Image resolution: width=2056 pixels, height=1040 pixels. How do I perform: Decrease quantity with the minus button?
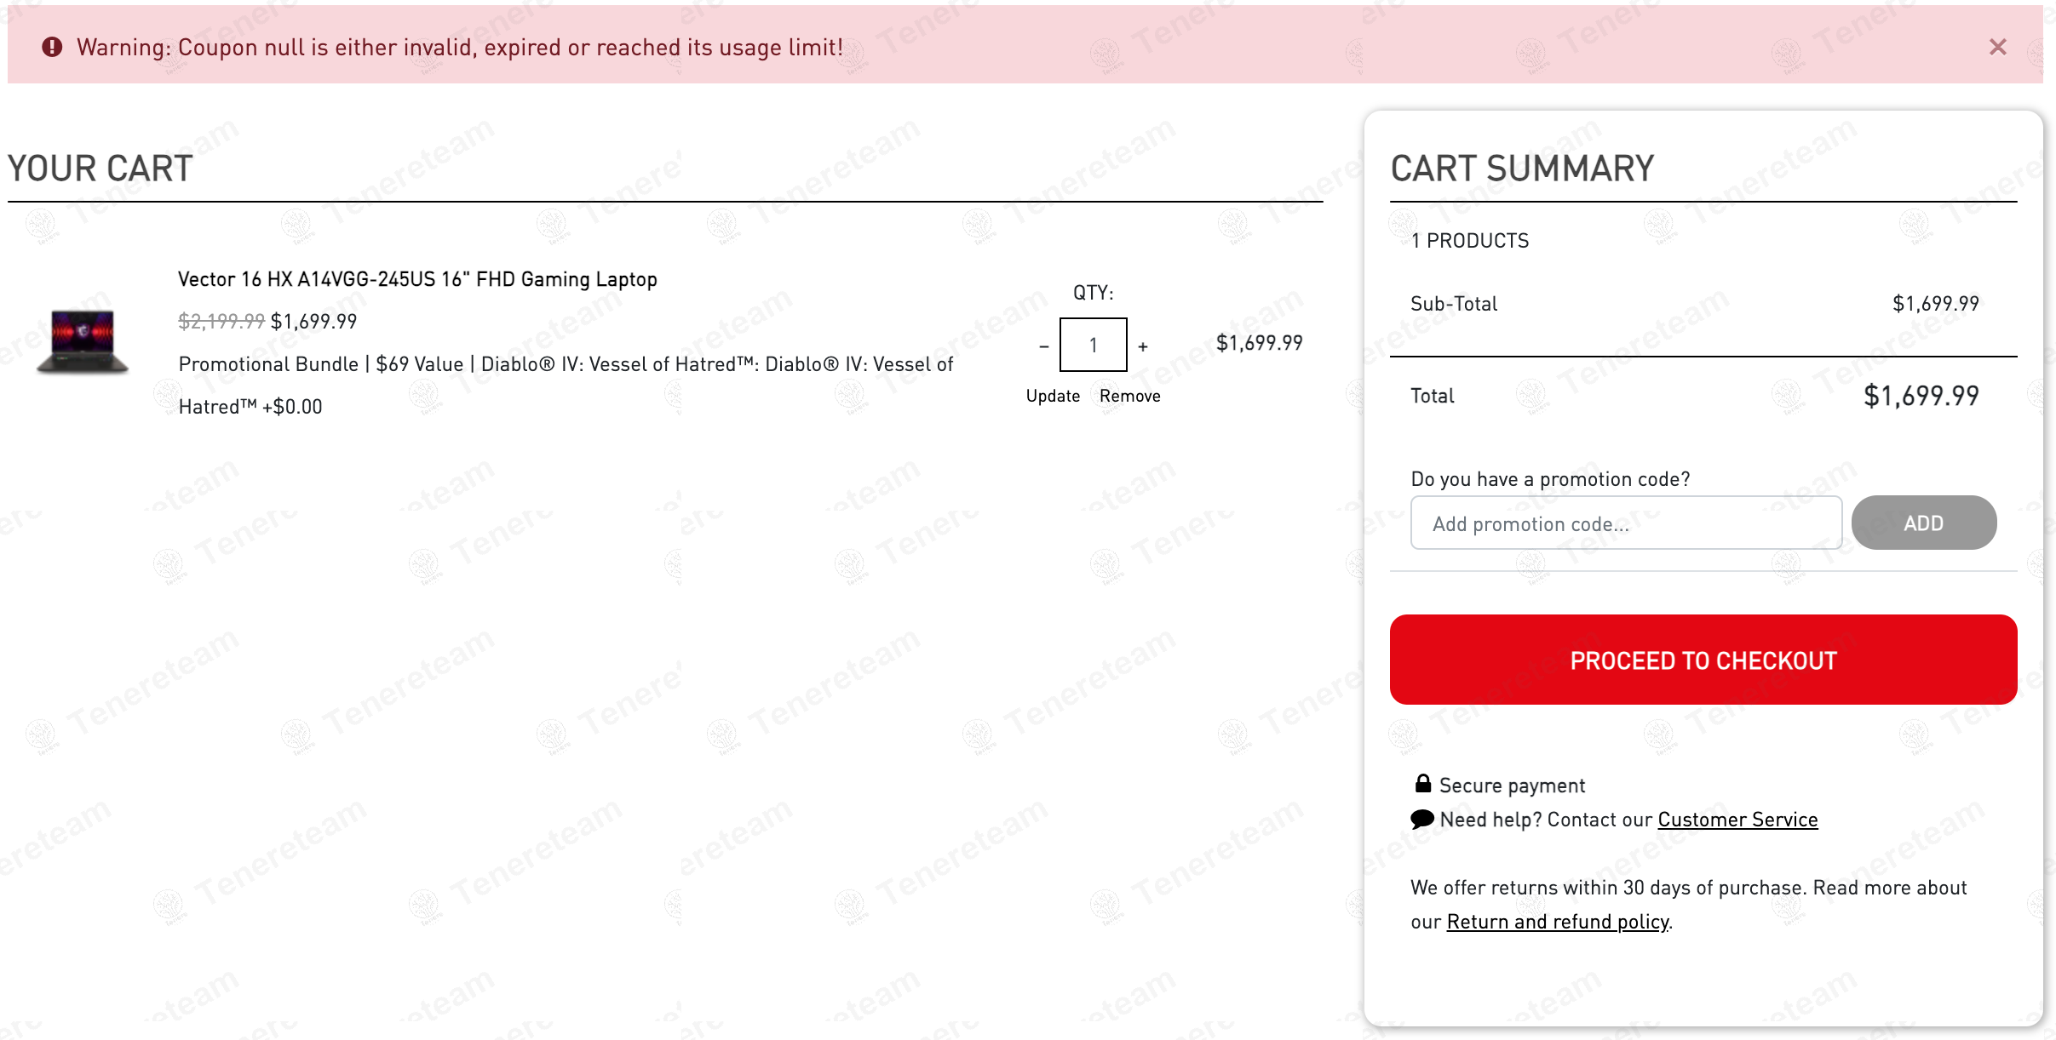click(1043, 346)
